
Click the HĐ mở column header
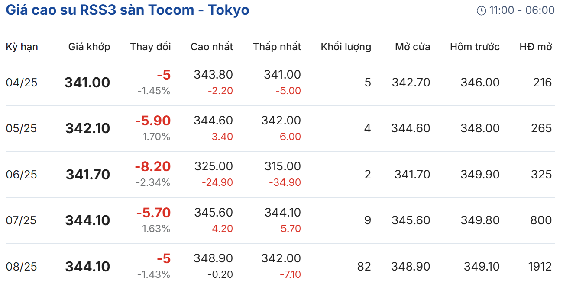pyautogui.click(x=536, y=47)
